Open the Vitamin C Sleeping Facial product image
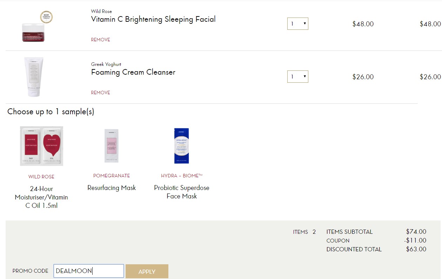The width and height of the screenshot is (442, 279). (x=34, y=33)
